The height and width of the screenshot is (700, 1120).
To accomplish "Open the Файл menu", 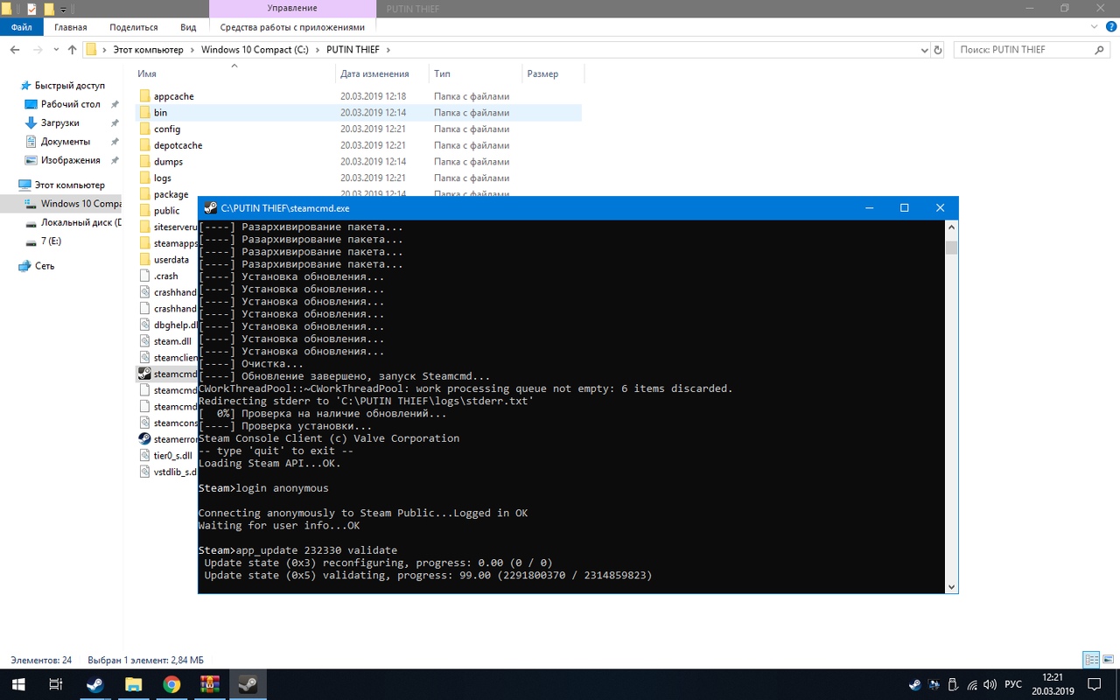I will click(x=22, y=27).
